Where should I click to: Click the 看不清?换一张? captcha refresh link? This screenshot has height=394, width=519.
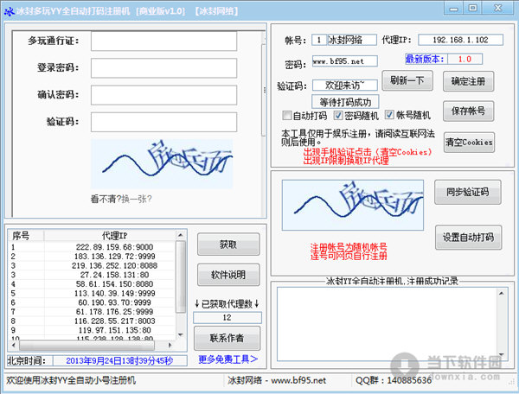click(x=121, y=199)
